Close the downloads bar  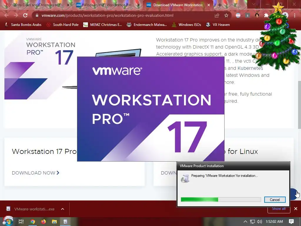(296, 209)
